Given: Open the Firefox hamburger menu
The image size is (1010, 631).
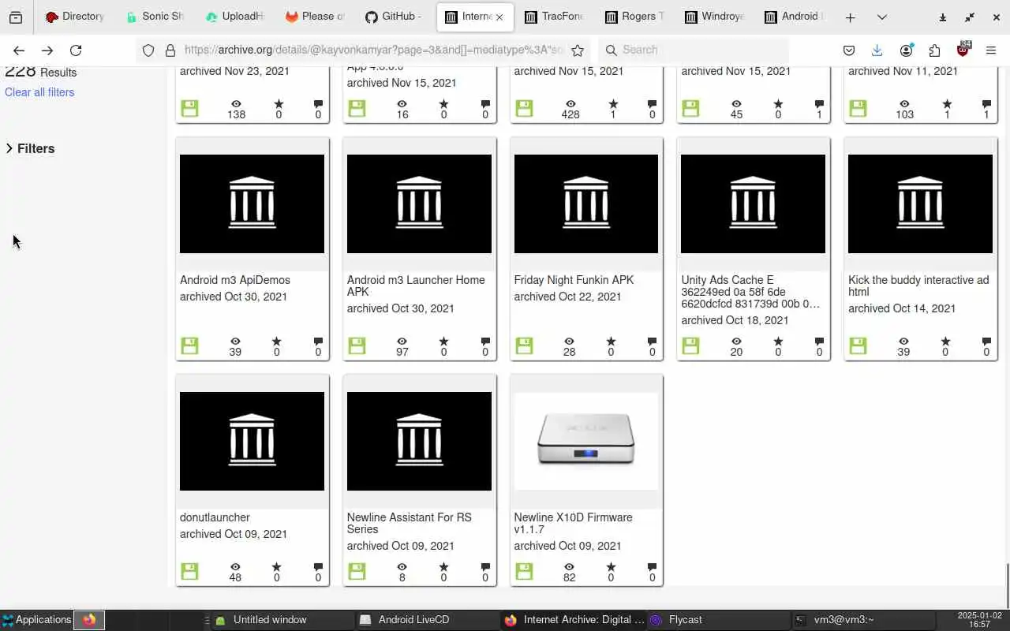Looking at the screenshot, I should 991,50.
